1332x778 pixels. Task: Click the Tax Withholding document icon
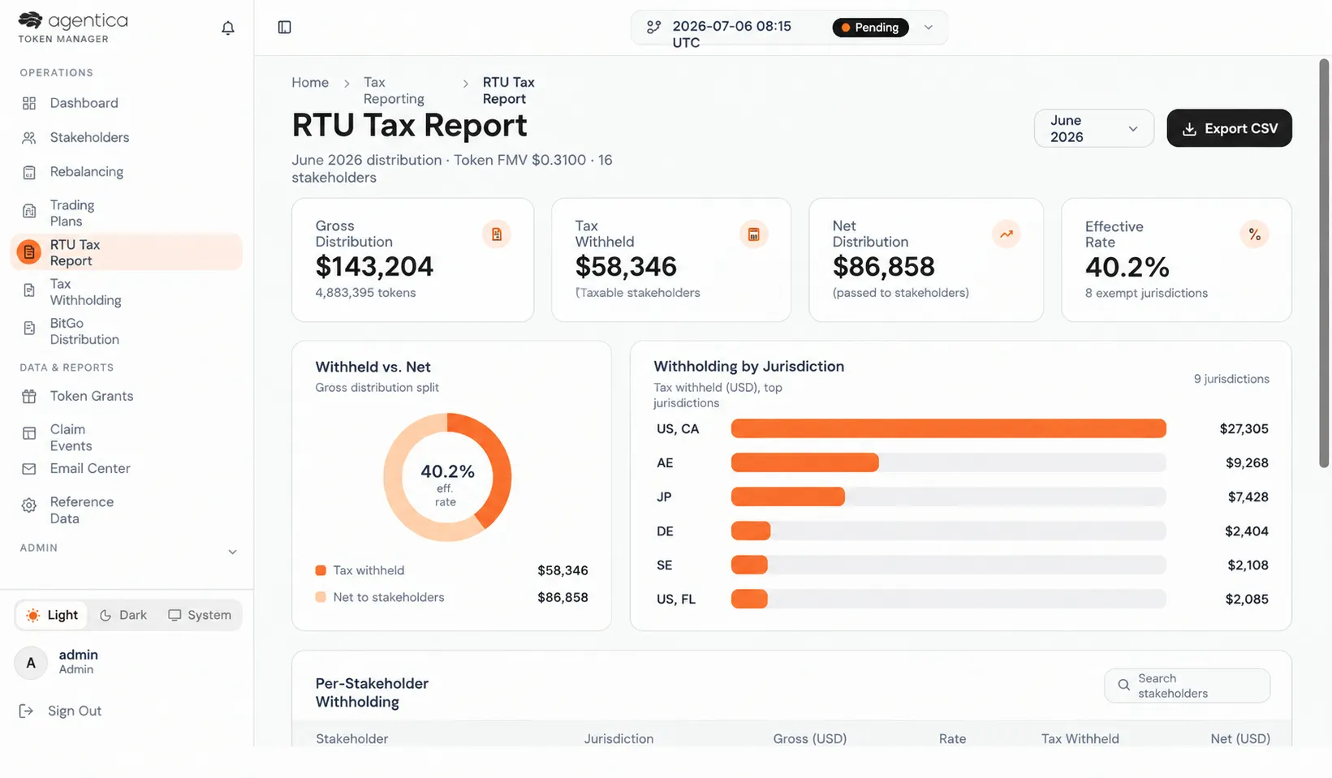pyautogui.click(x=29, y=291)
